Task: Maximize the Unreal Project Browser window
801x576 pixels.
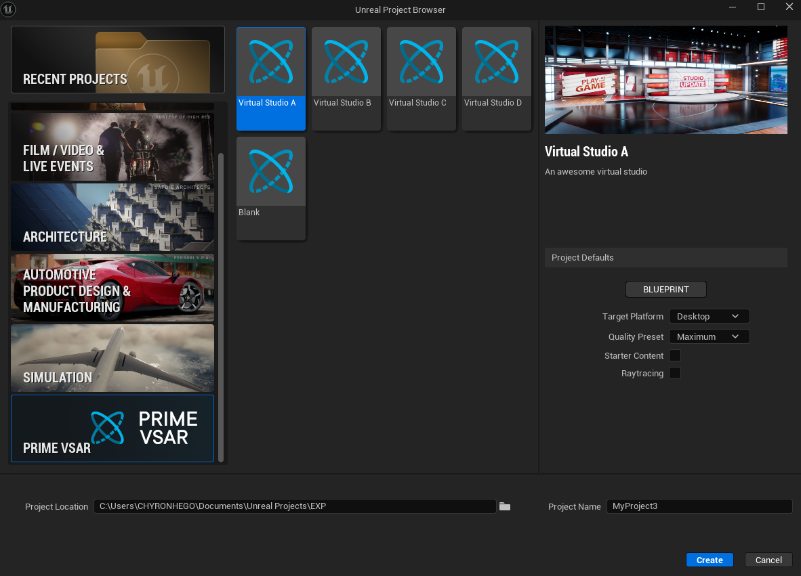Action: point(760,7)
